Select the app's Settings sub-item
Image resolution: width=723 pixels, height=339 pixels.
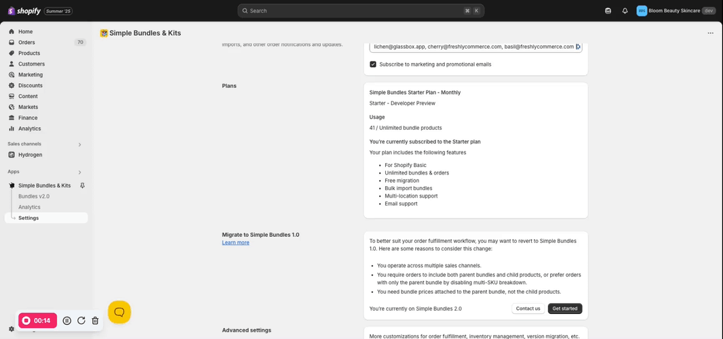tap(46, 218)
